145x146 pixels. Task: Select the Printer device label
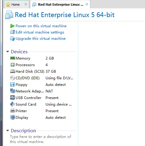21,111
